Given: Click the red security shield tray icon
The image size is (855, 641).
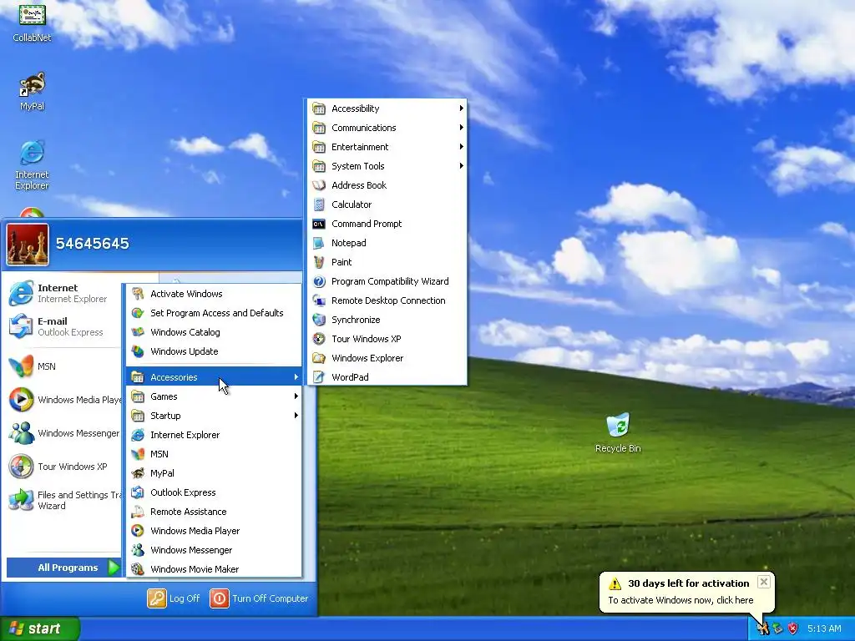Looking at the screenshot, I should click(793, 628).
